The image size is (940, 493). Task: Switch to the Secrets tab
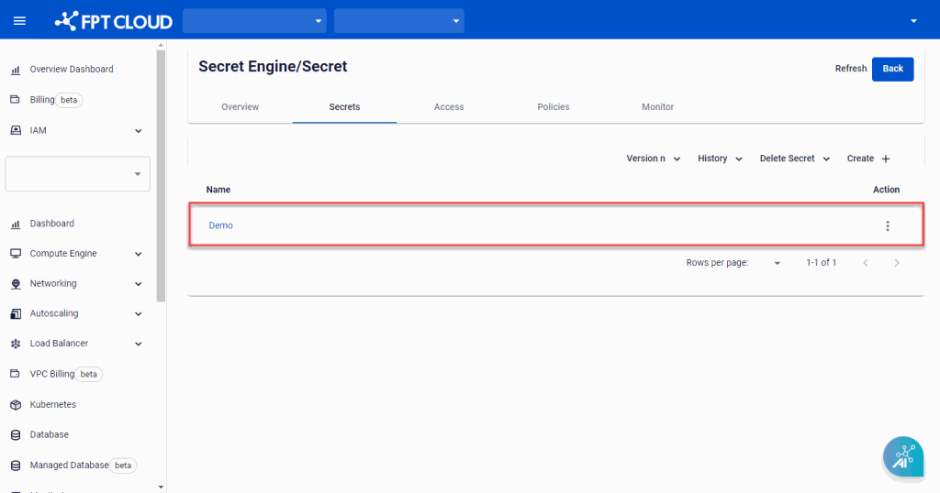[344, 107]
